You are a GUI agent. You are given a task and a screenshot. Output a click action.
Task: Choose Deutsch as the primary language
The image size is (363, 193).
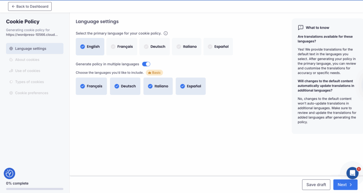(154, 46)
